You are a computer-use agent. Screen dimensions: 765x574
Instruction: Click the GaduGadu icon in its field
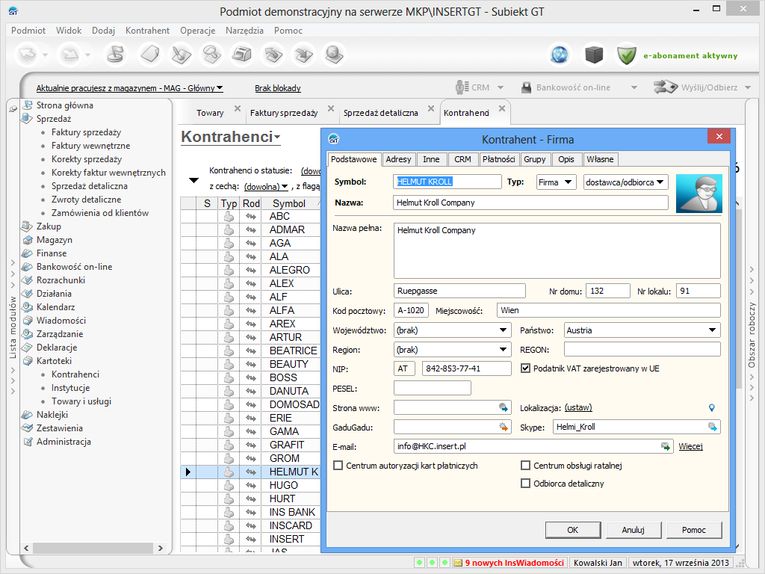pyautogui.click(x=504, y=427)
